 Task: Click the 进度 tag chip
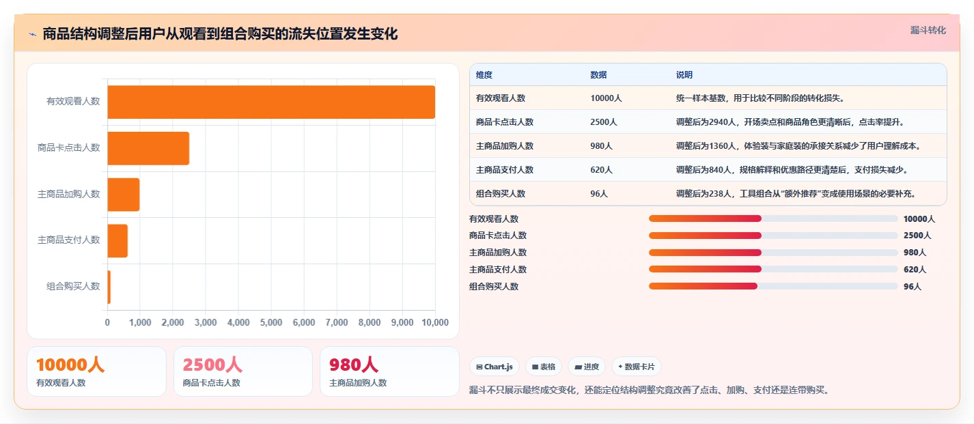coord(587,367)
